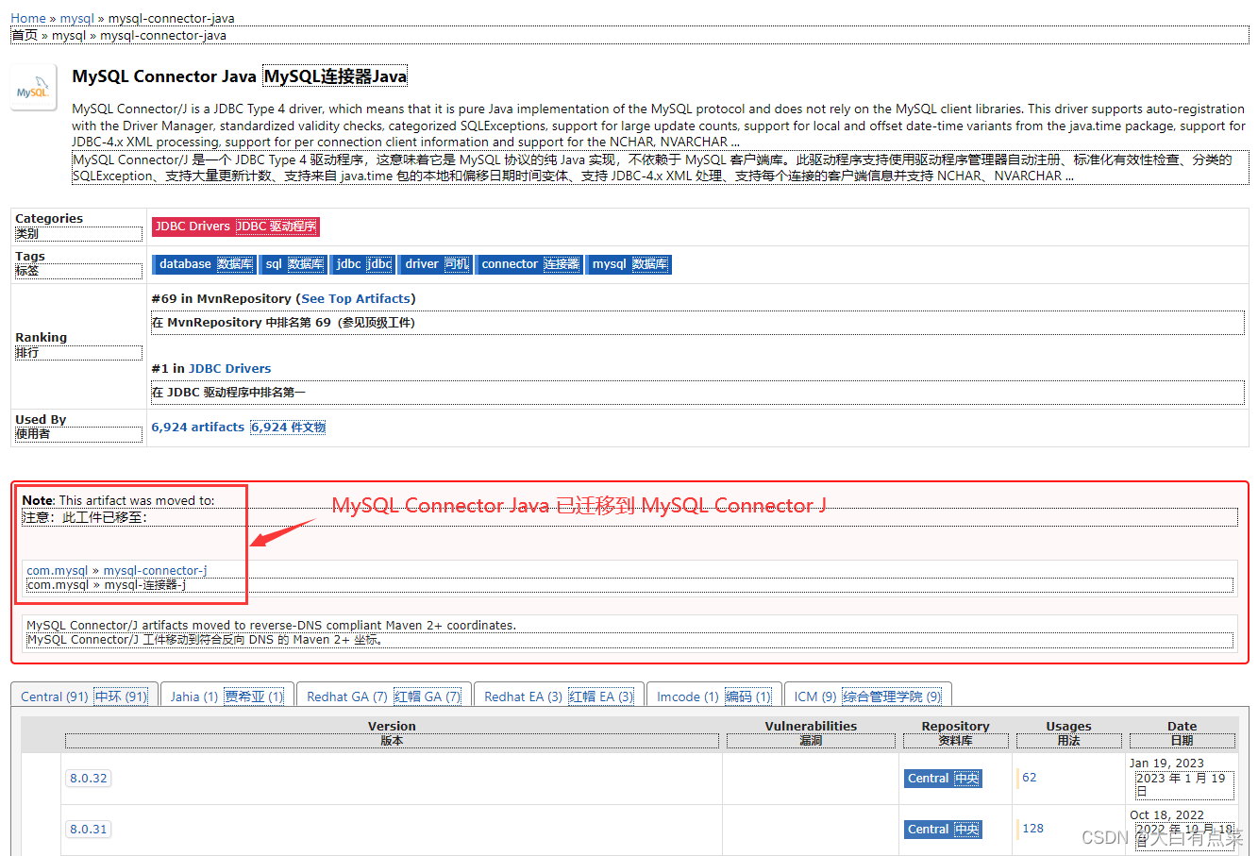
Task: Open the See Top Artifacts link
Action: click(x=356, y=298)
